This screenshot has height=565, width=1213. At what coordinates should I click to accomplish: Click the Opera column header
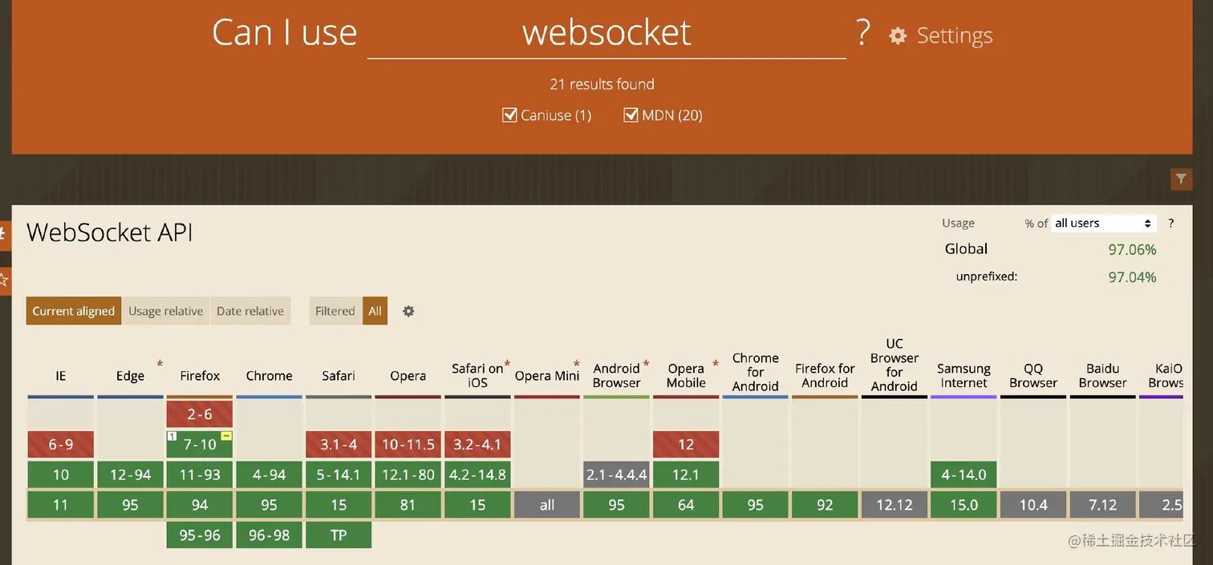pyautogui.click(x=408, y=376)
